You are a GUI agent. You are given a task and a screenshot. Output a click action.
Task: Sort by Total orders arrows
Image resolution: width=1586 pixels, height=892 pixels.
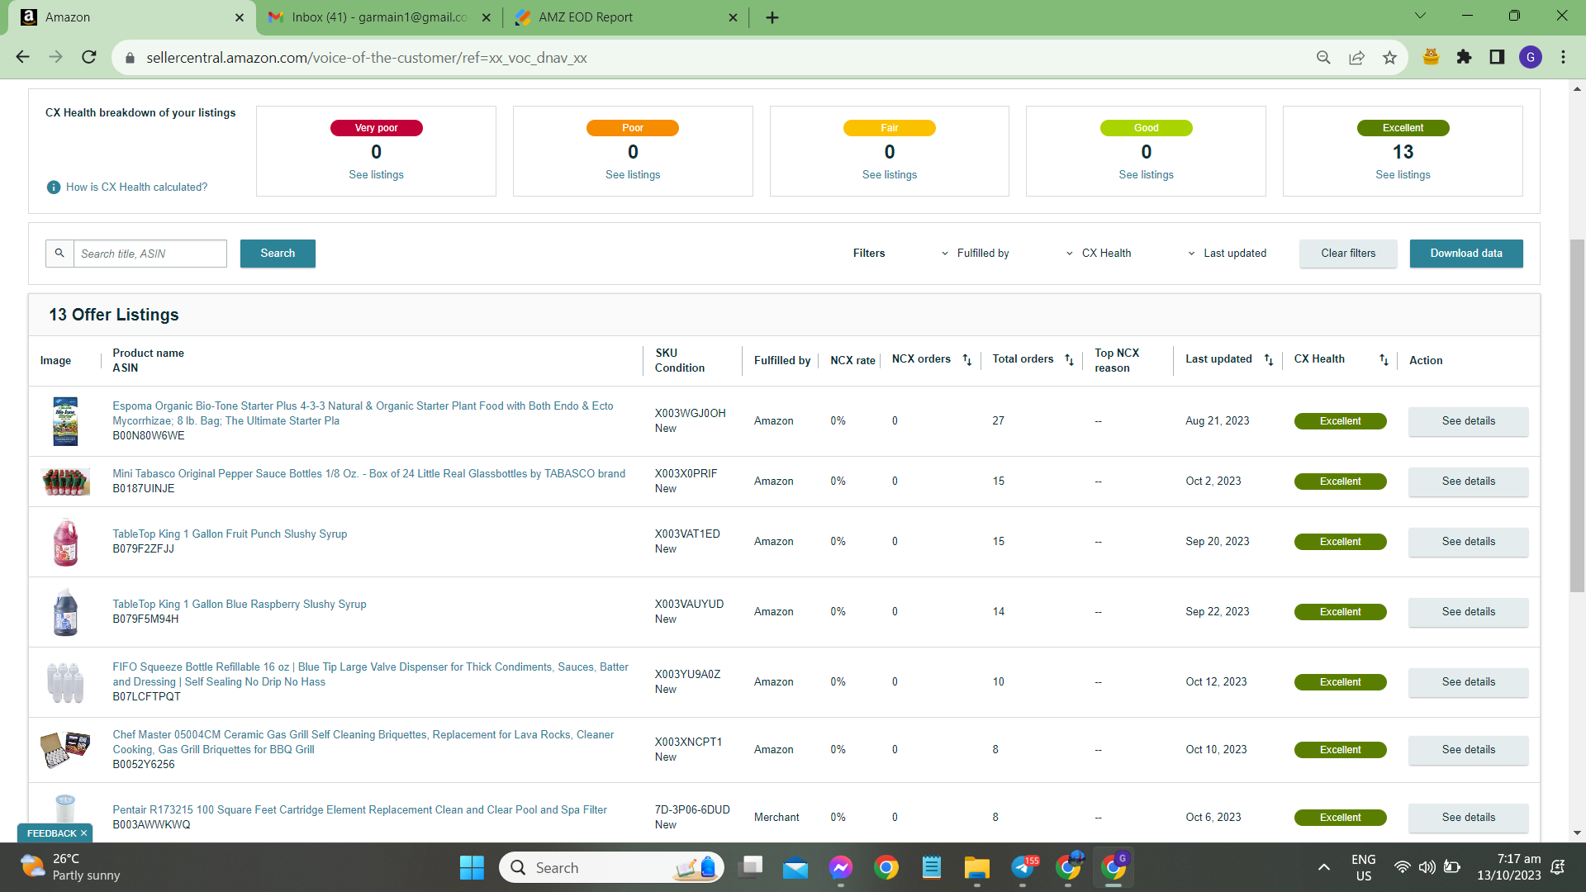coord(1069,360)
